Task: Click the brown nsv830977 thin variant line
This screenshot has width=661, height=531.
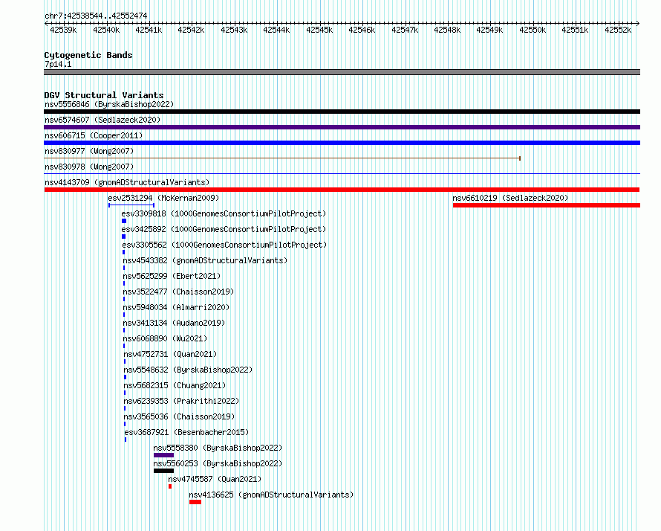Action: point(282,158)
